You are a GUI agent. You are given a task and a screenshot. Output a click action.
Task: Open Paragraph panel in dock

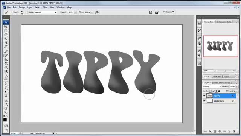[x=199, y=56]
